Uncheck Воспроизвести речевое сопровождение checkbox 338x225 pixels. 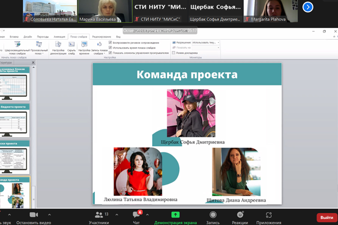coord(111,43)
